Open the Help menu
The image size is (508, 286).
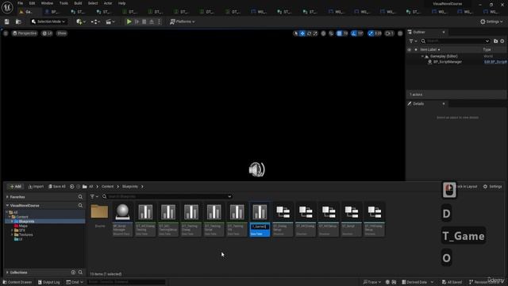point(121,3)
